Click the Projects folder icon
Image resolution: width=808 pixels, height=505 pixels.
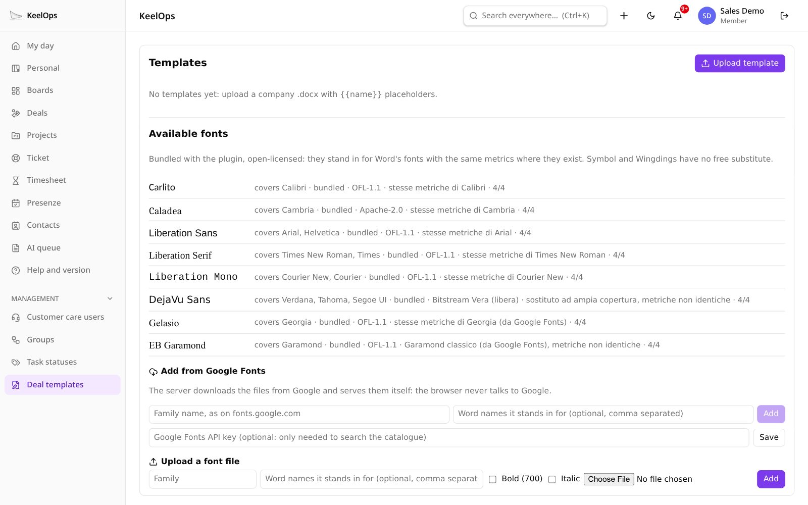(x=16, y=135)
